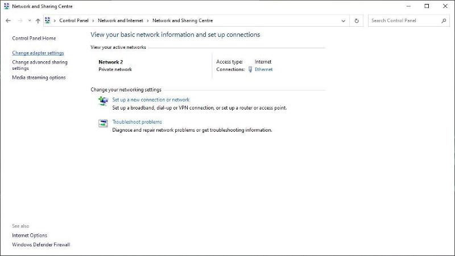Click the new connection setup icon
This screenshot has height=256, width=455.
[103, 101]
